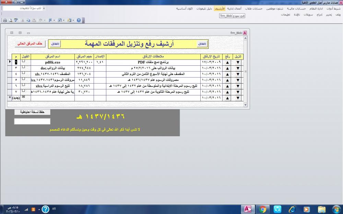The image size is (343, 214).
Task: Open the dropdown arrow beside the Undo icon
Action: click(45, 20)
